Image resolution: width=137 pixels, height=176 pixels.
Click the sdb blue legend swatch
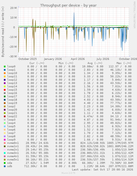5,166
